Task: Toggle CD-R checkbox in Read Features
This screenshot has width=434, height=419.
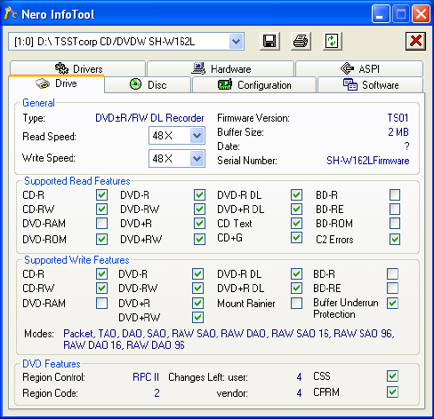Action: coord(101,195)
